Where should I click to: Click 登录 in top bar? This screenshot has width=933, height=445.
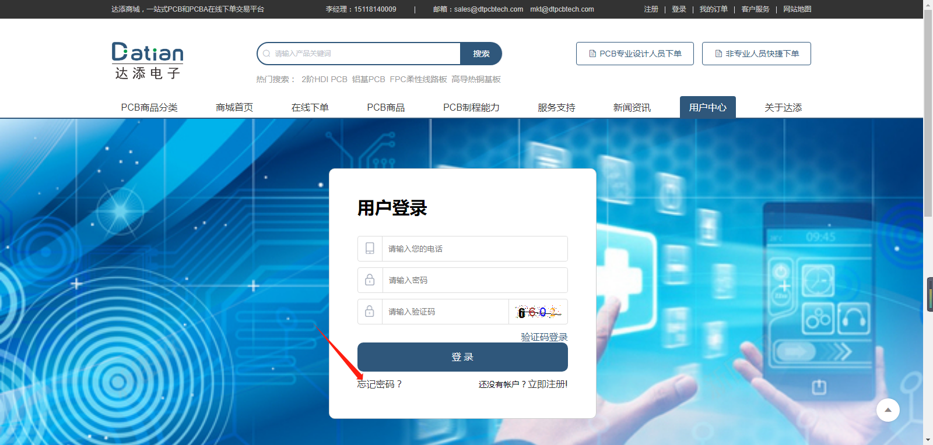click(x=679, y=9)
